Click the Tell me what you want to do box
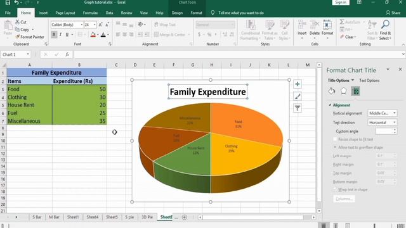The image size is (406, 228). (241, 13)
